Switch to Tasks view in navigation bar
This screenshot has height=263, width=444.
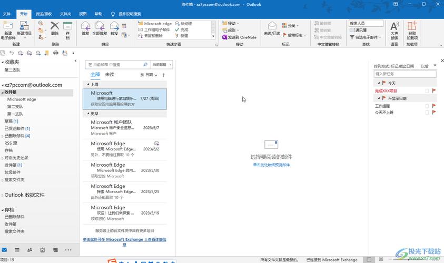pos(43,250)
